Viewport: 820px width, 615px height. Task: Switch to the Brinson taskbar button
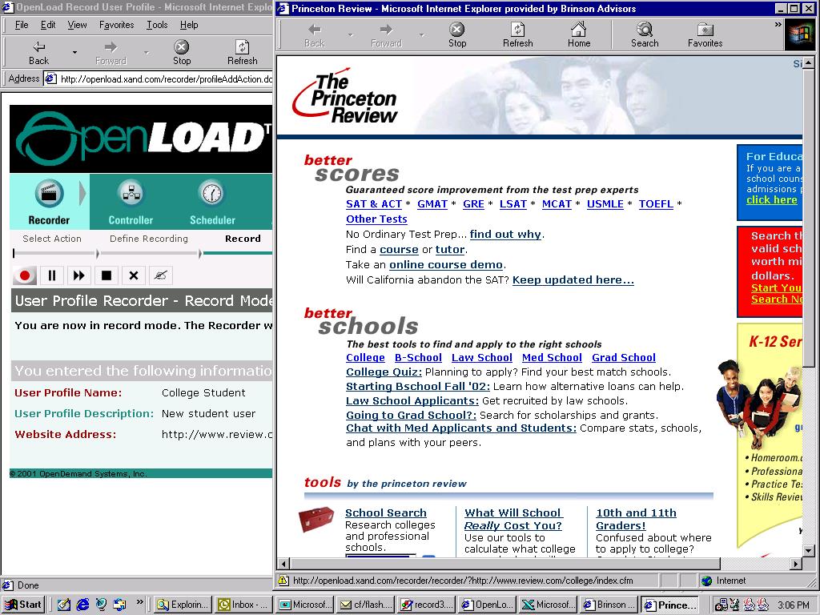(x=609, y=605)
